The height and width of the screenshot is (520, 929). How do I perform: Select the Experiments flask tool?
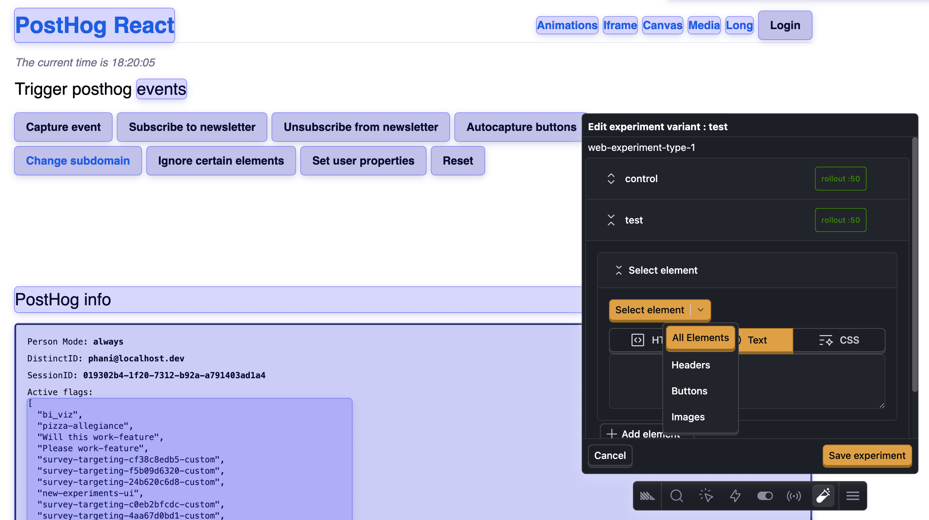coord(823,496)
